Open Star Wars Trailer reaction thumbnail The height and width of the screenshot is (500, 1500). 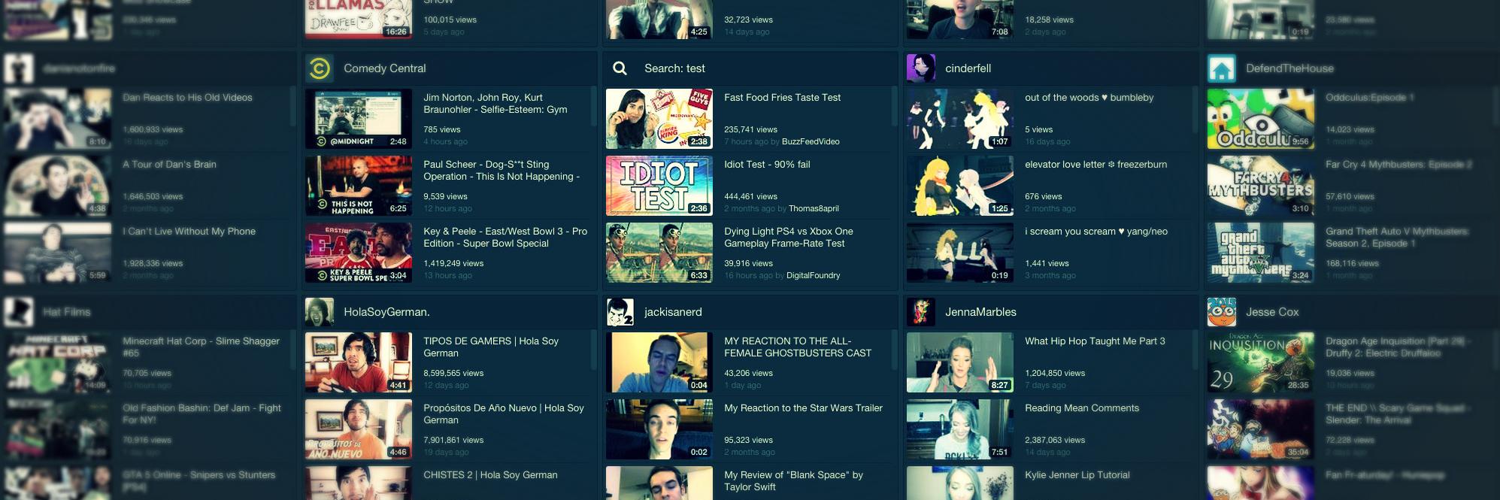[659, 429]
